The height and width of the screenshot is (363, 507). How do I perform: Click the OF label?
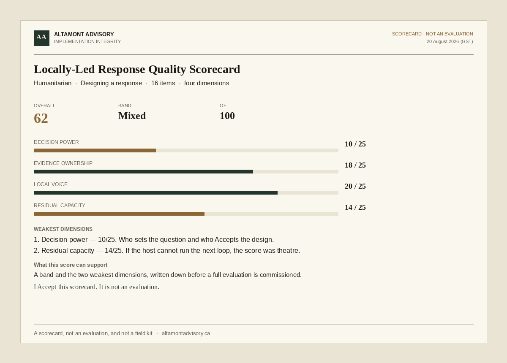tap(223, 106)
